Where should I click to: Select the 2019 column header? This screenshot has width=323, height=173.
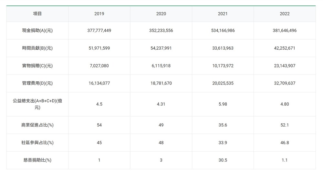[x=99, y=14]
